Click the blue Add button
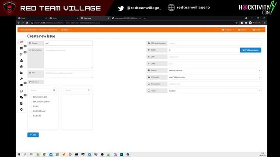The width and height of the screenshot is (280, 157). [x=33, y=135]
